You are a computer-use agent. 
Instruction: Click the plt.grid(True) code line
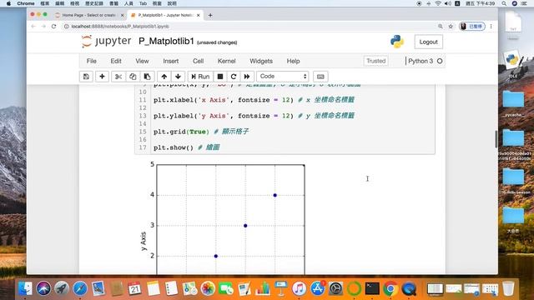[x=201, y=132]
